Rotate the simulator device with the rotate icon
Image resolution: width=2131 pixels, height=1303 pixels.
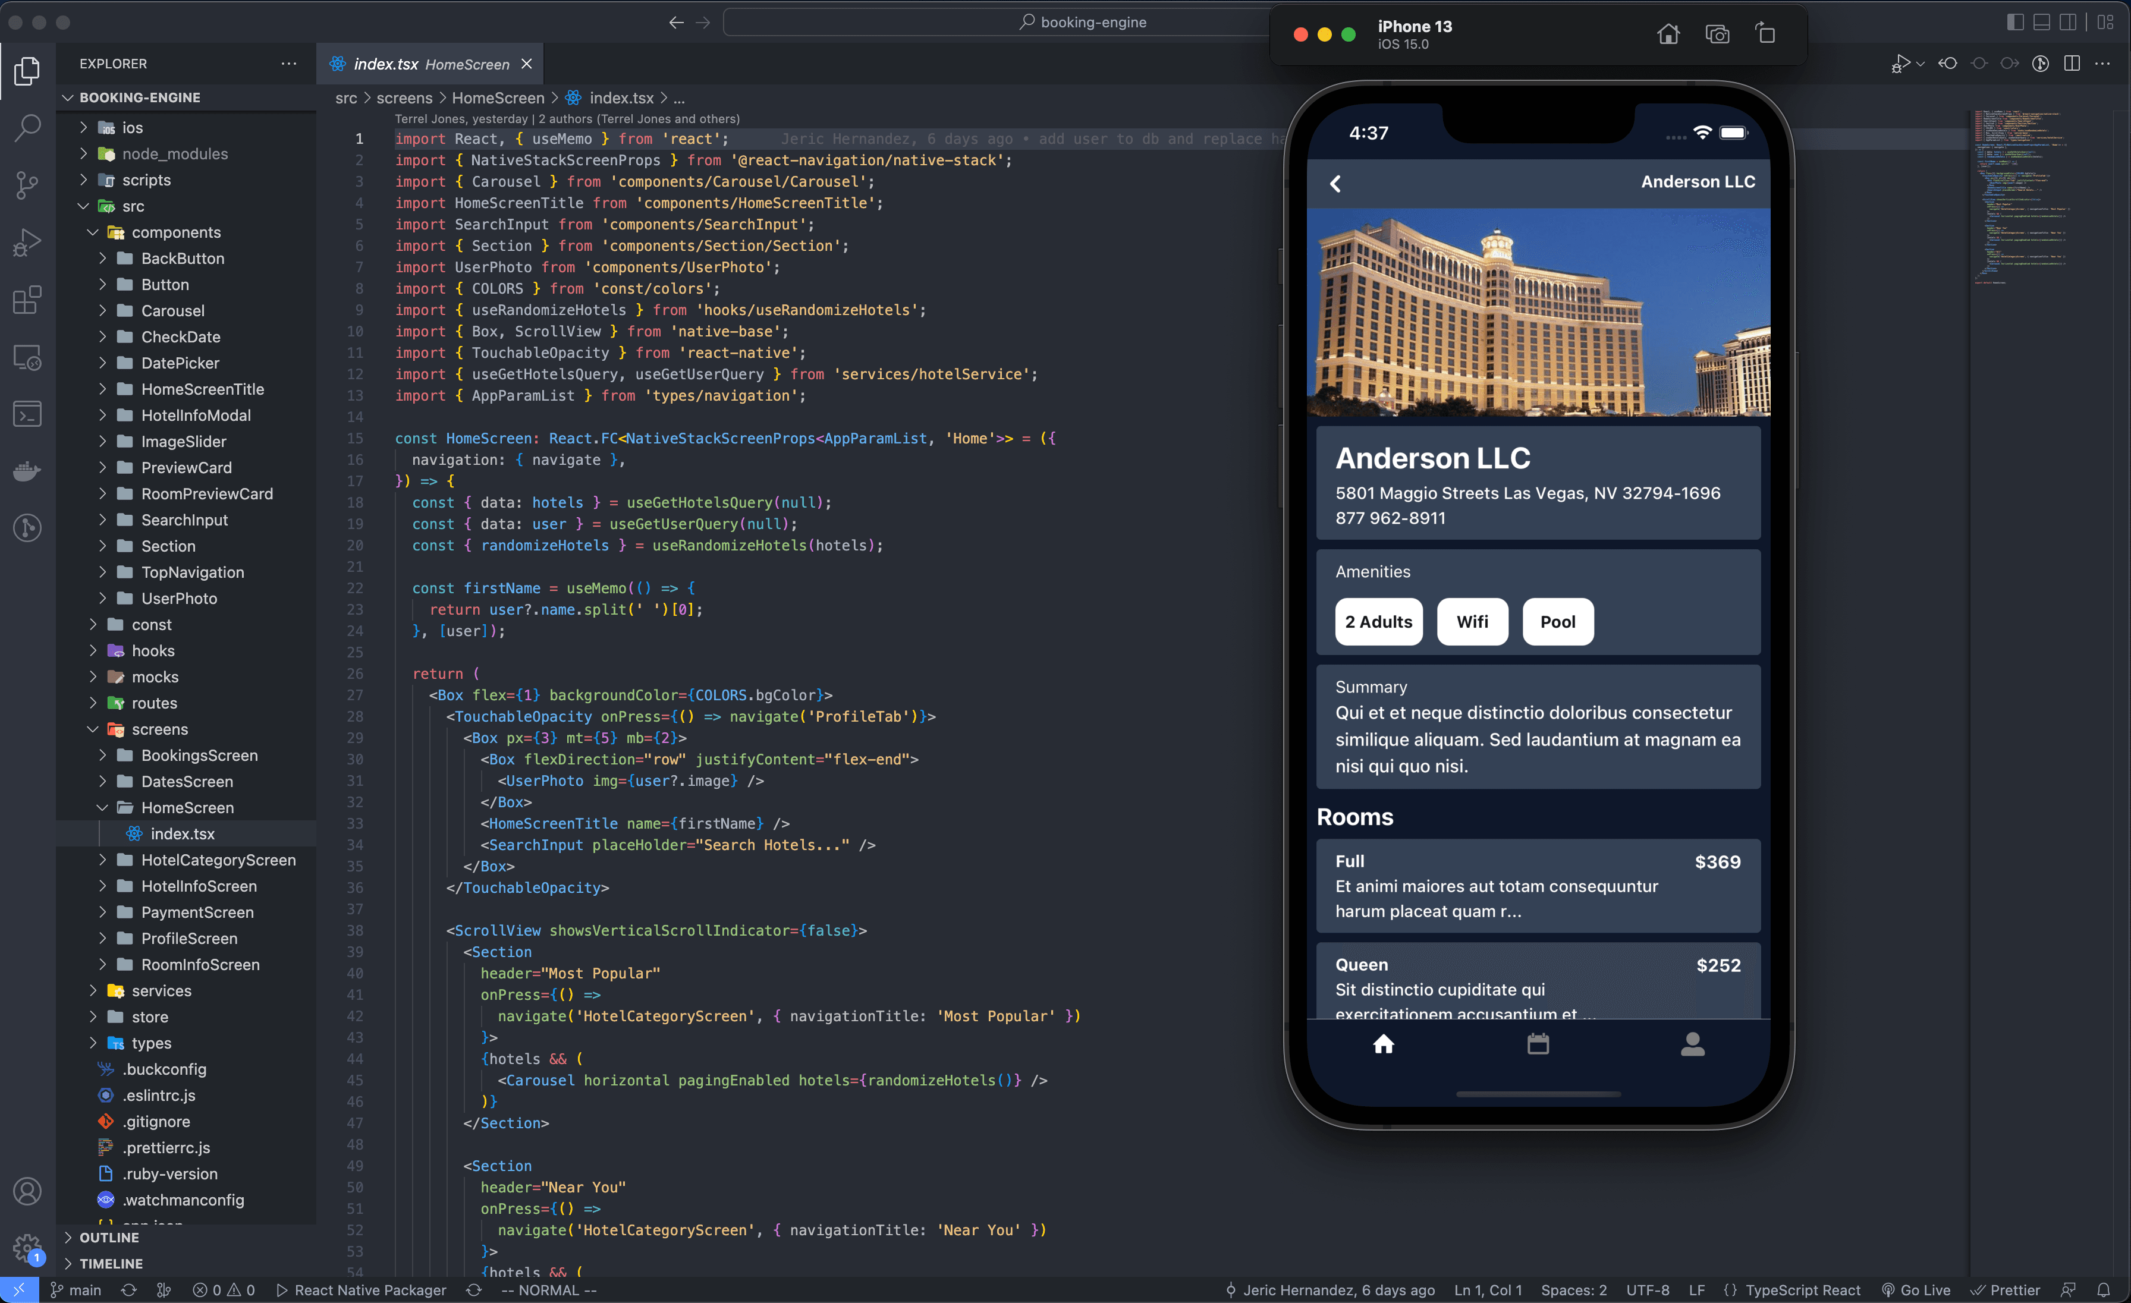[1765, 34]
